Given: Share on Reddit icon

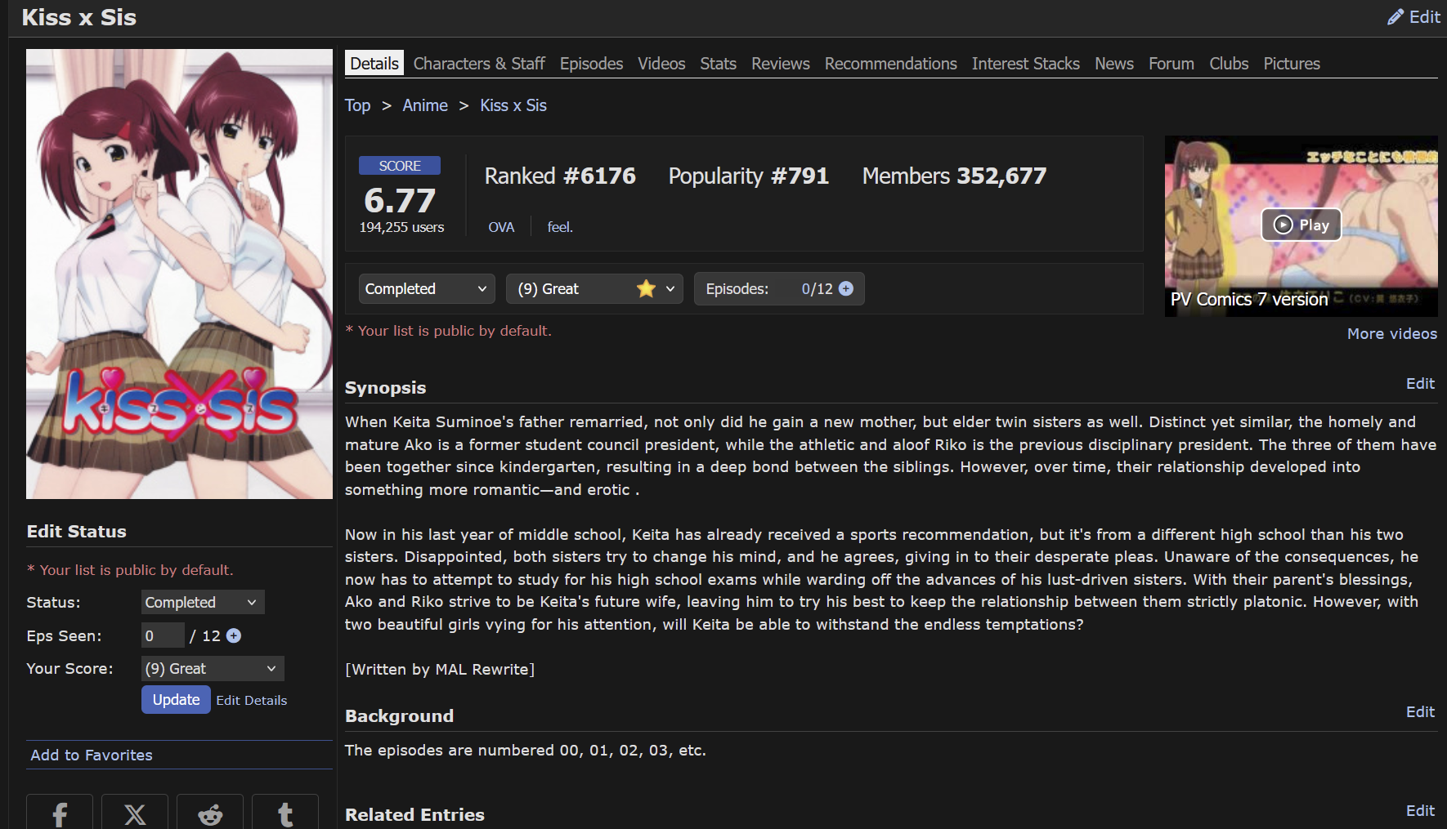Looking at the screenshot, I should pyautogui.click(x=210, y=813).
